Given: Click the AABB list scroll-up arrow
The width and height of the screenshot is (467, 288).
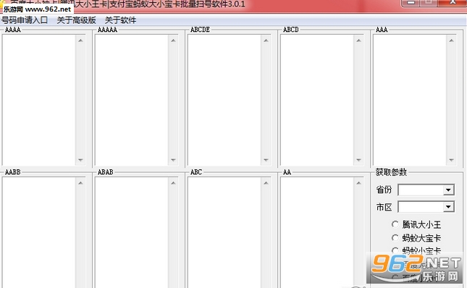Looking at the screenshot, I should [80, 183].
